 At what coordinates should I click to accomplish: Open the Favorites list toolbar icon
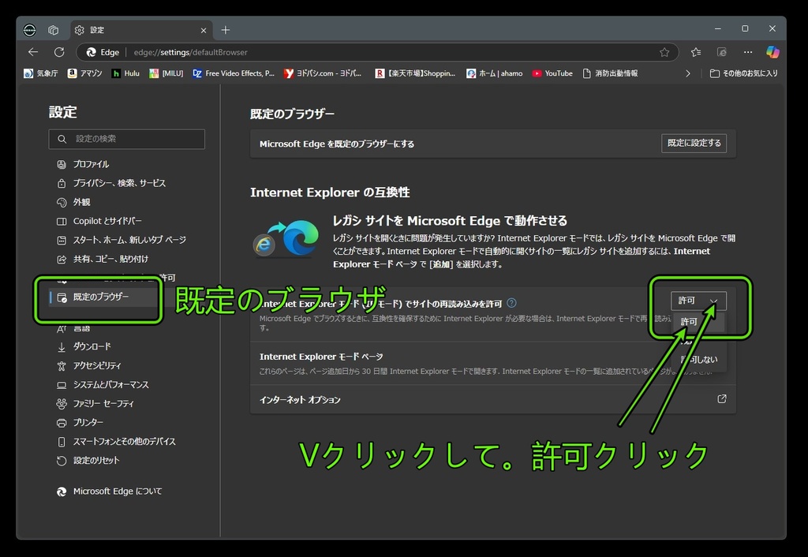click(696, 52)
